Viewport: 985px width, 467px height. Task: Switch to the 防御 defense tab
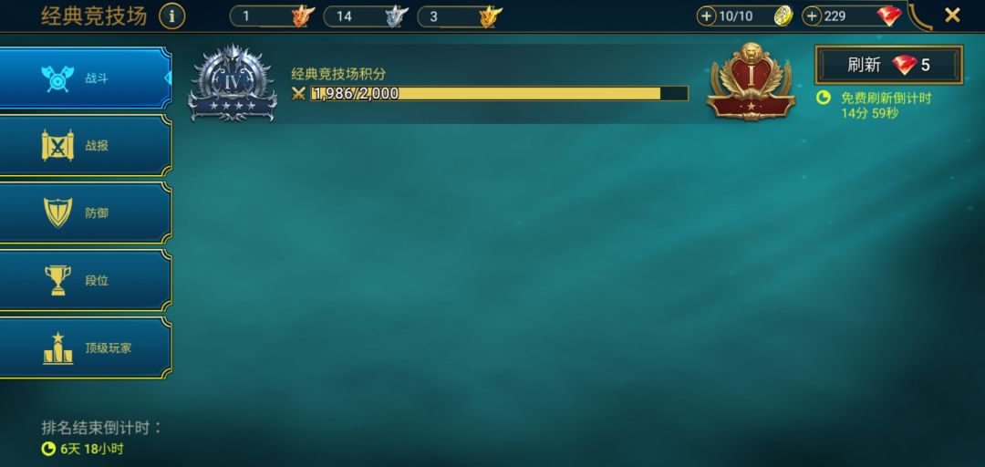point(85,213)
